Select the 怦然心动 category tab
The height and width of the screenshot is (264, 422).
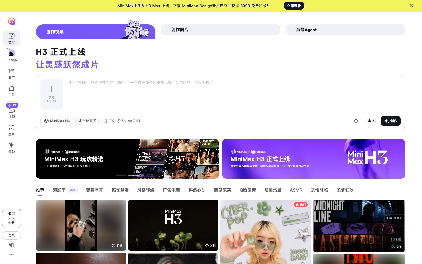(197, 190)
